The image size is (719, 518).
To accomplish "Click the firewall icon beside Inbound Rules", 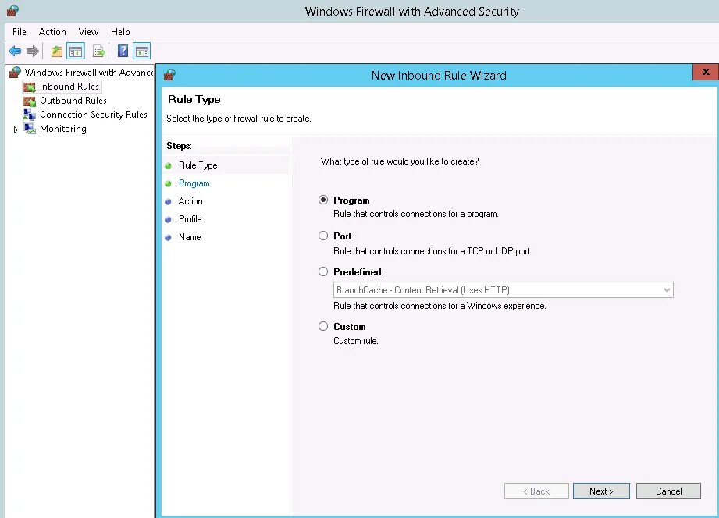I will tap(30, 87).
